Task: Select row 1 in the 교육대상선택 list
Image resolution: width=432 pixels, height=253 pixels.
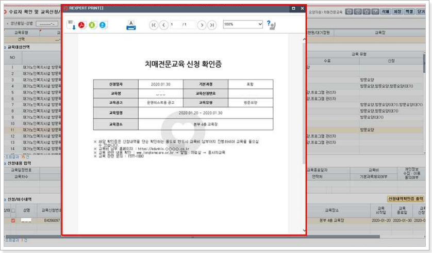Action: coord(32,67)
